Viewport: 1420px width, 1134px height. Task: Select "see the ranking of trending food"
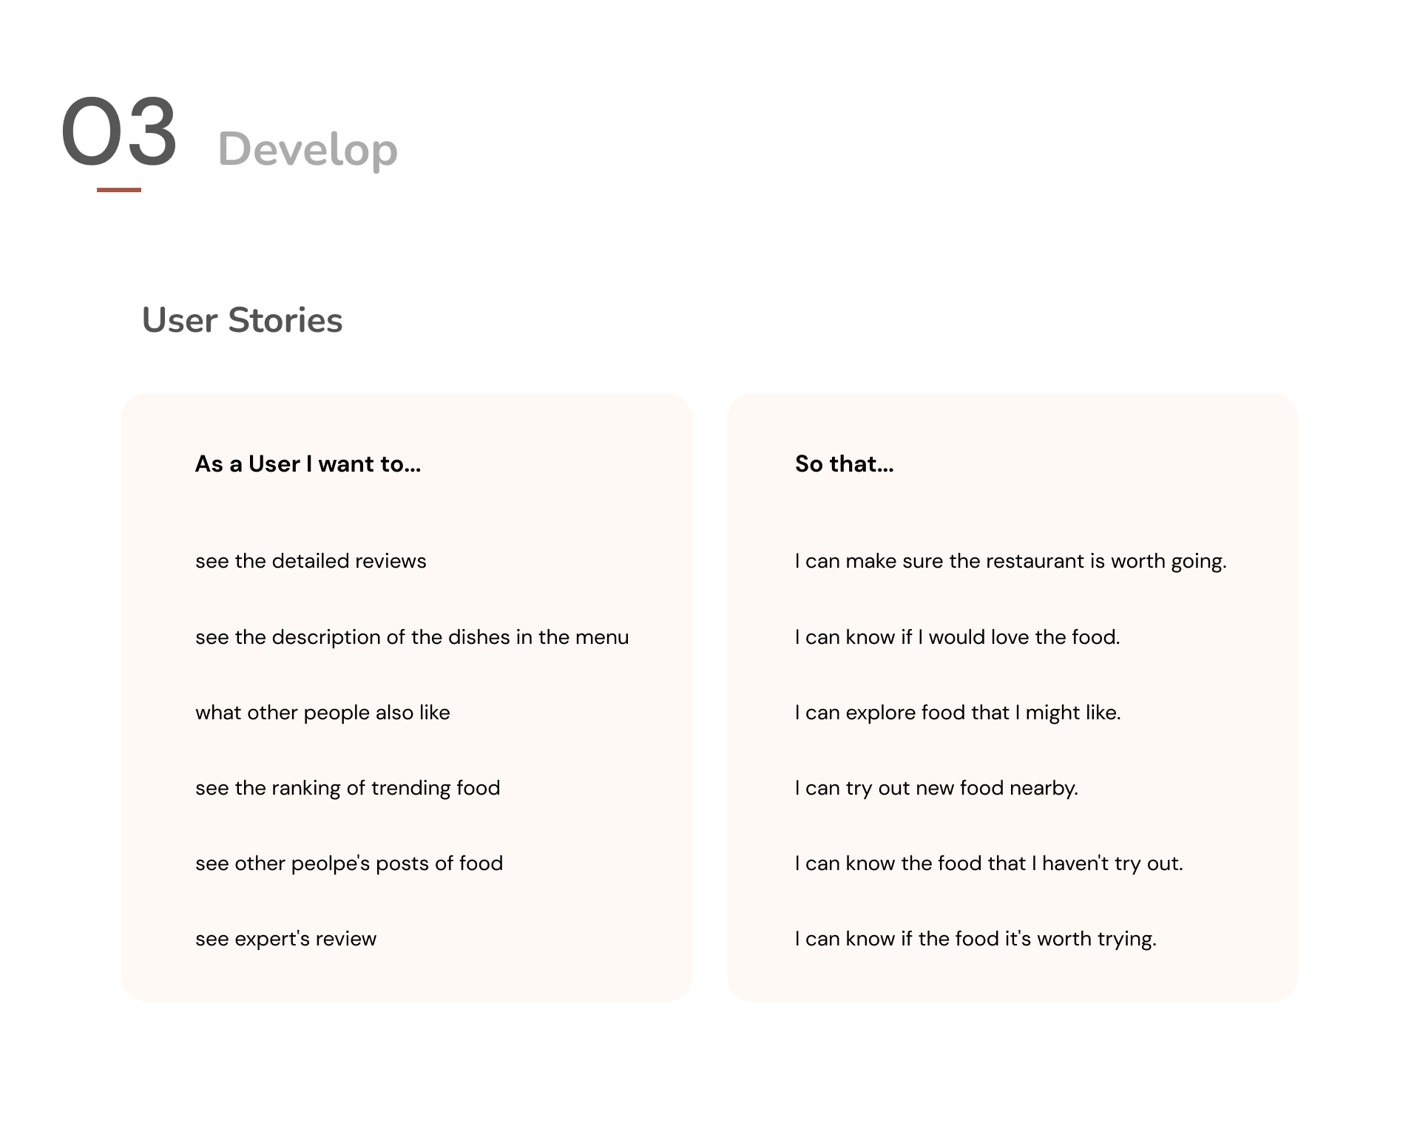click(x=348, y=788)
